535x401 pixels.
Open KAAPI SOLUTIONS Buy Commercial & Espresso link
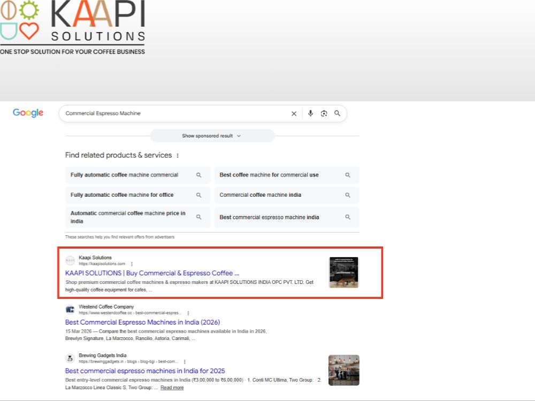coord(152,273)
